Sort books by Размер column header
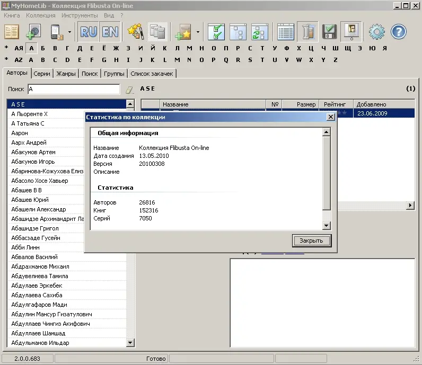This screenshot has width=422, height=365. 301,104
